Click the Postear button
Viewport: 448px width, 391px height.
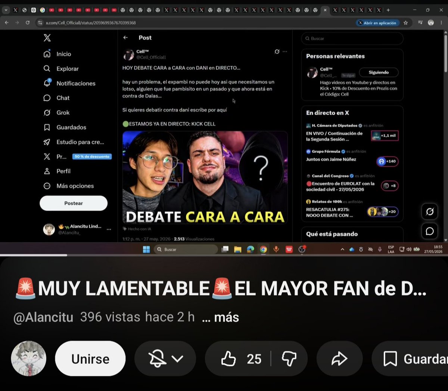(x=74, y=203)
